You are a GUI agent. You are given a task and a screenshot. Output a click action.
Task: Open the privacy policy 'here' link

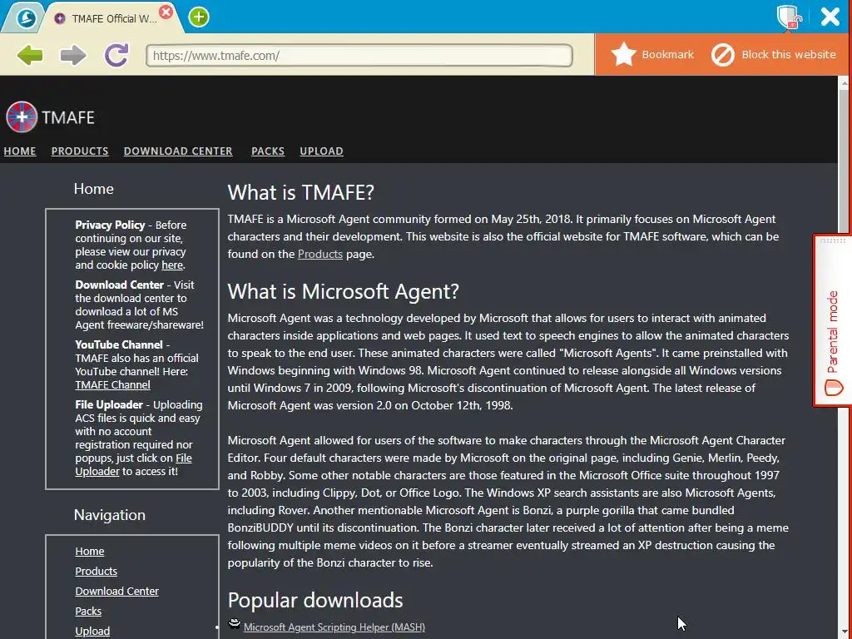(172, 265)
